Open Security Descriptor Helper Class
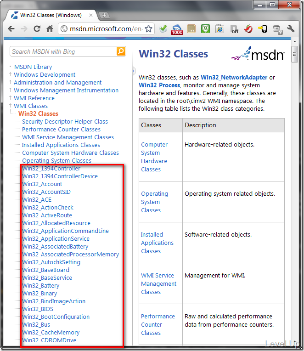 tap(65, 122)
